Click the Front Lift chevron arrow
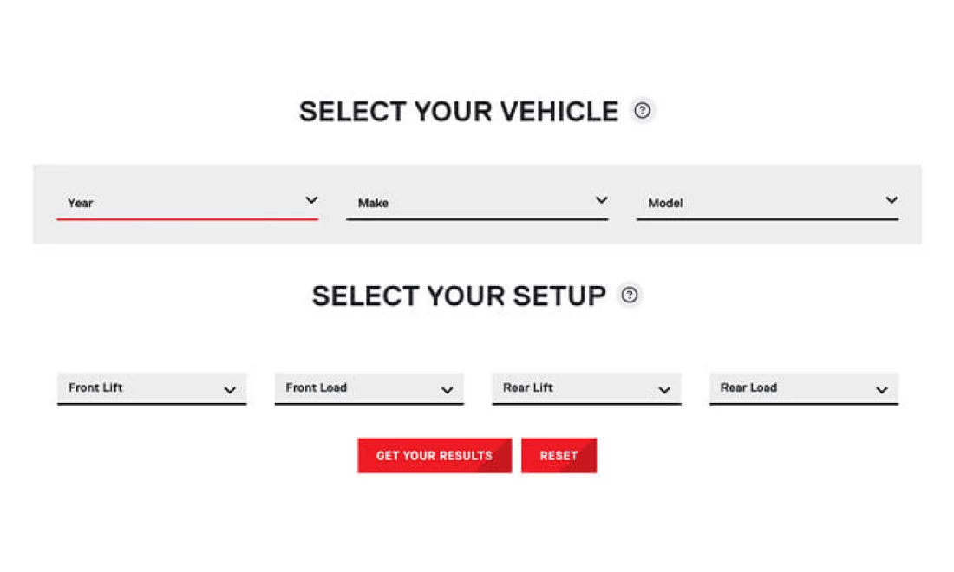The width and height of the screenshot is (954, 572). point(230,390)
